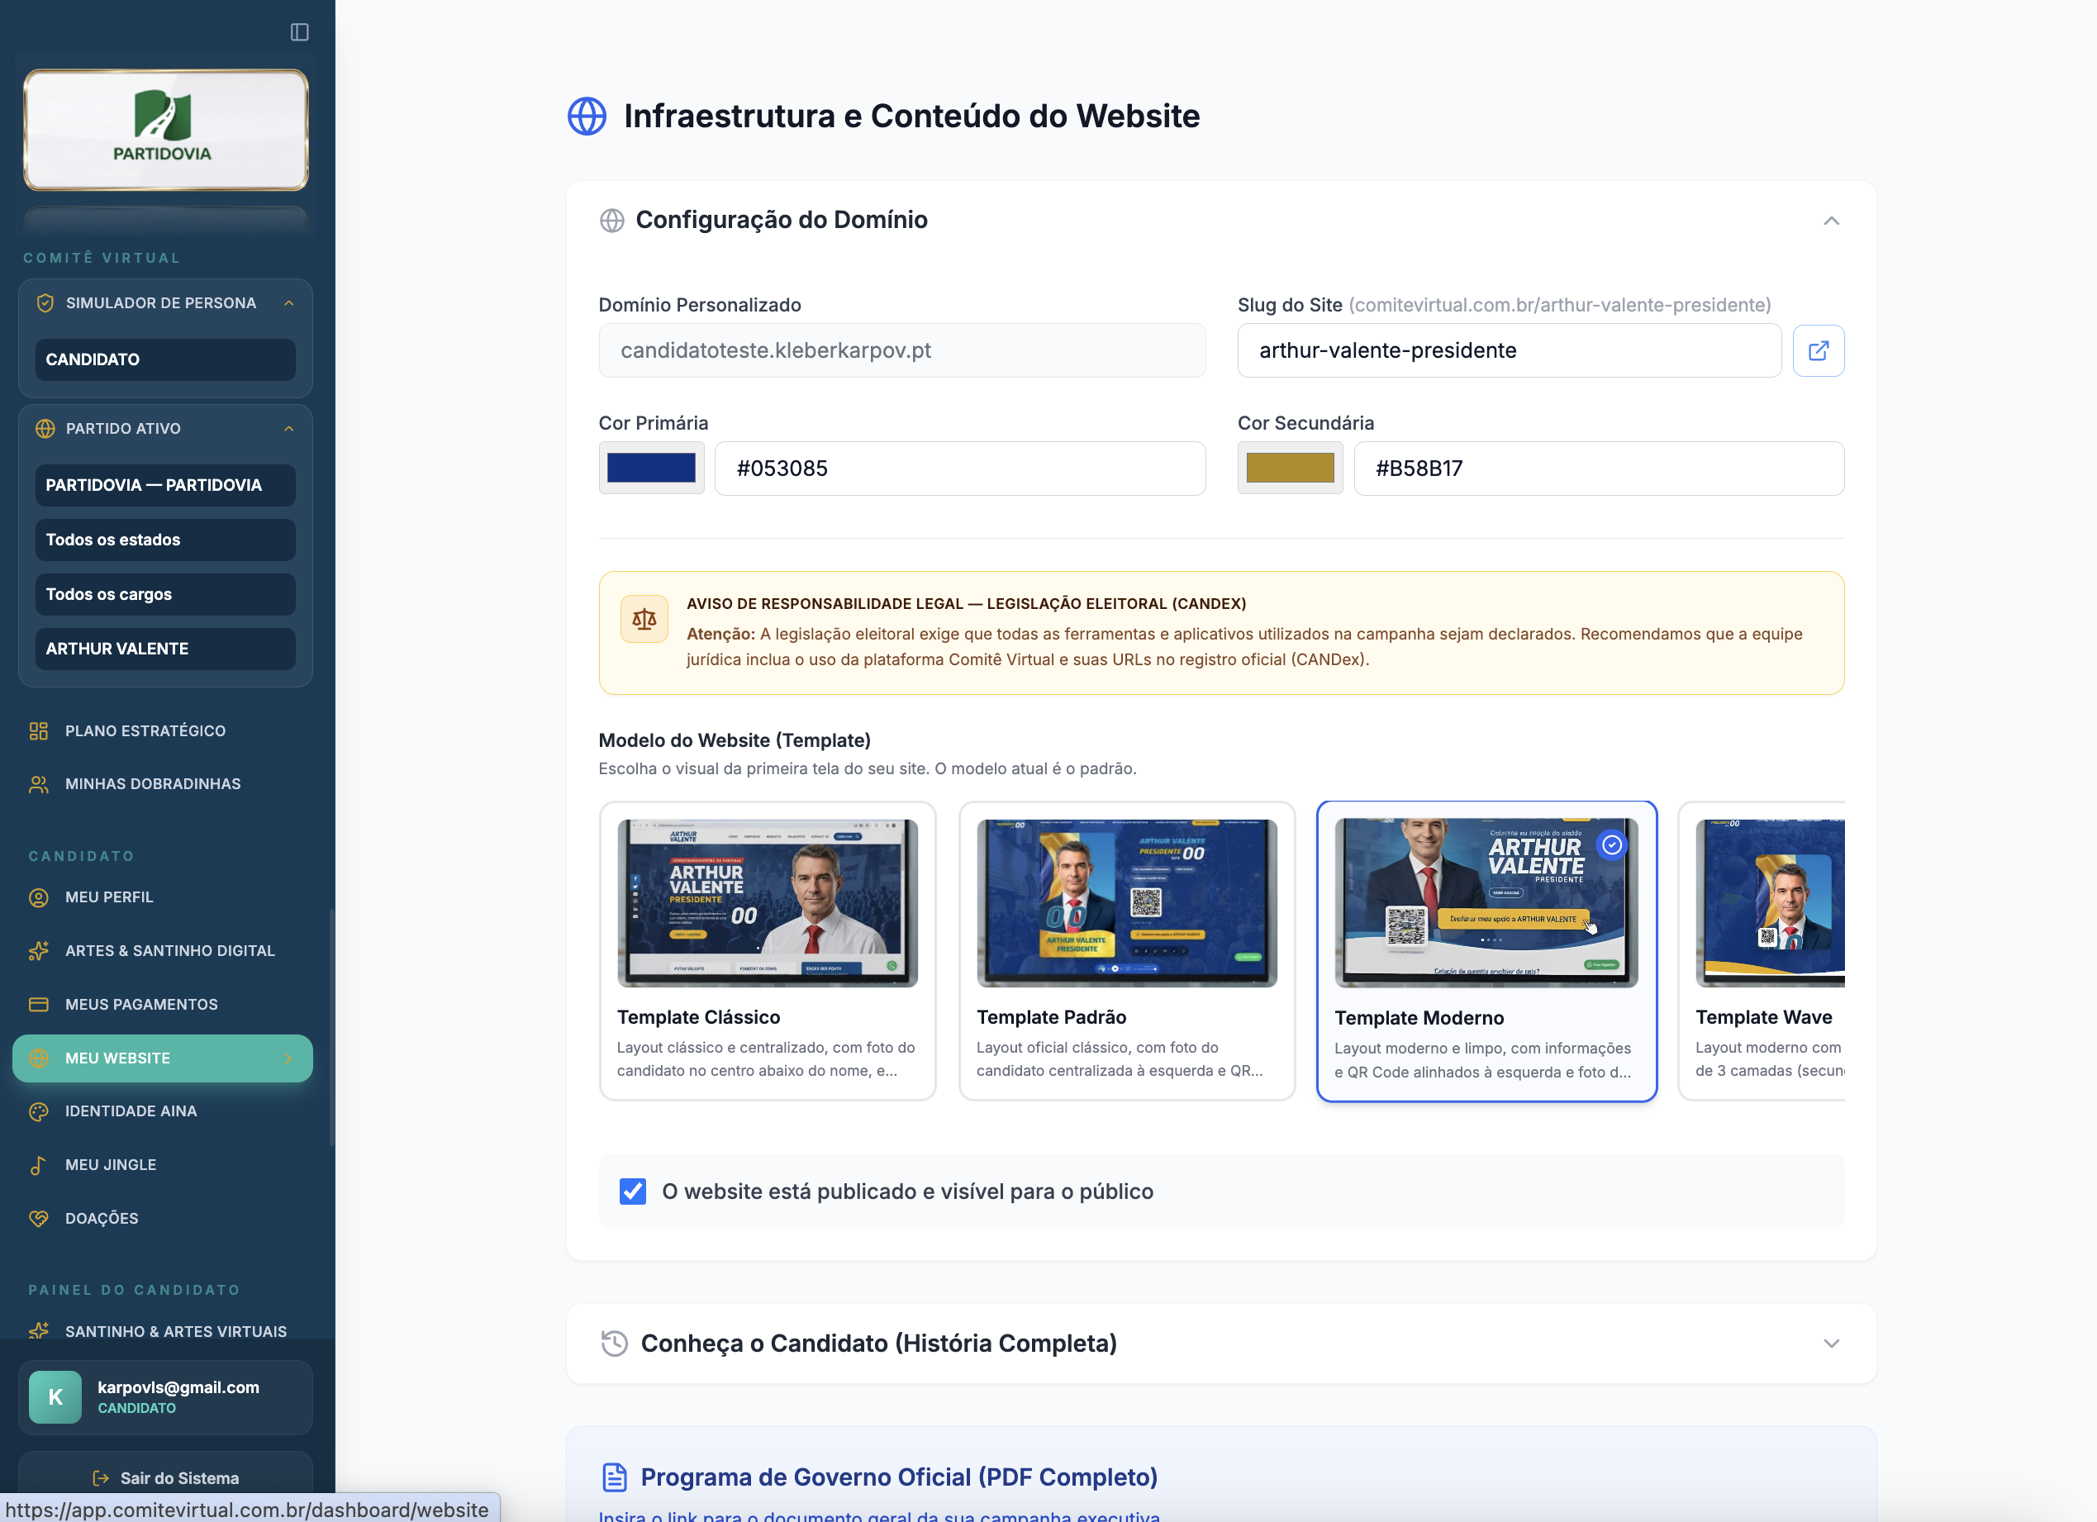Click the legal notice scales icon
The image size is (2097, 1522).
click(x=644, y=619)
